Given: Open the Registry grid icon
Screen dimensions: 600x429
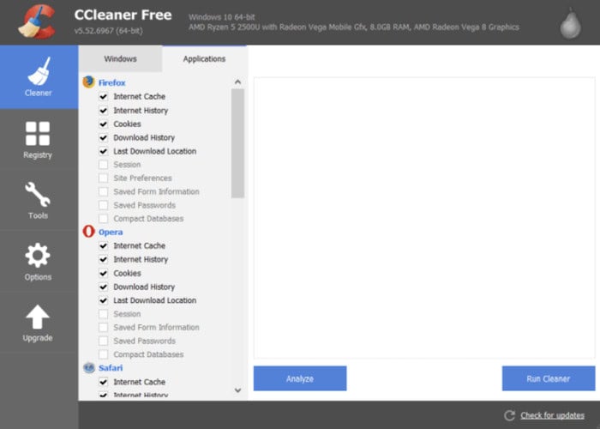Looking at the screenshot, I should click(38, 134).
